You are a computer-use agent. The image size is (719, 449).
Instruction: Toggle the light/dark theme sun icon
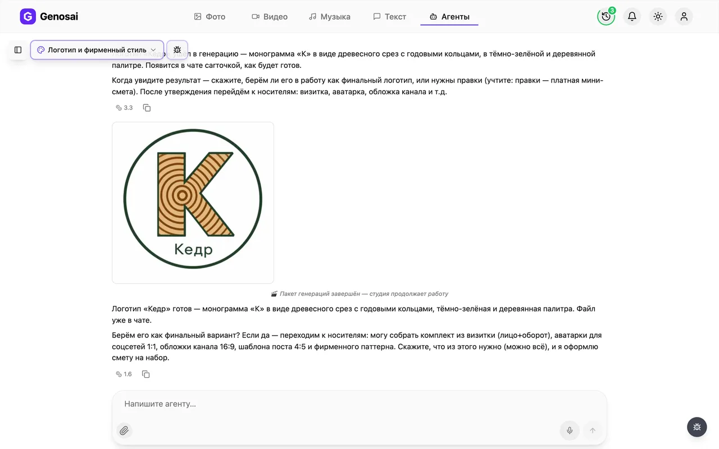tap(658, 16)
